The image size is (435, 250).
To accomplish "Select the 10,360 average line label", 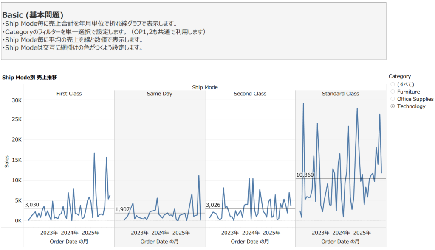I will 305,175.
